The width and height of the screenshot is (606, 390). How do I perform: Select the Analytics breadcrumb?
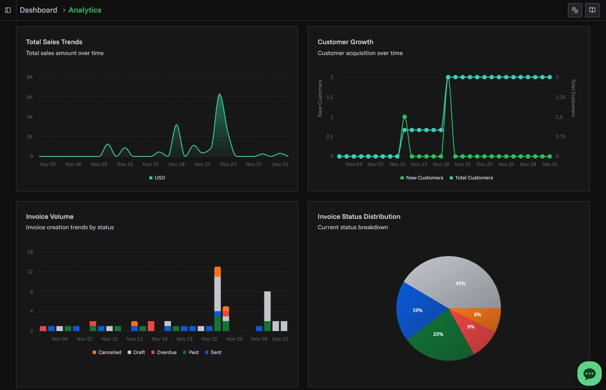[x=85, y=10]
